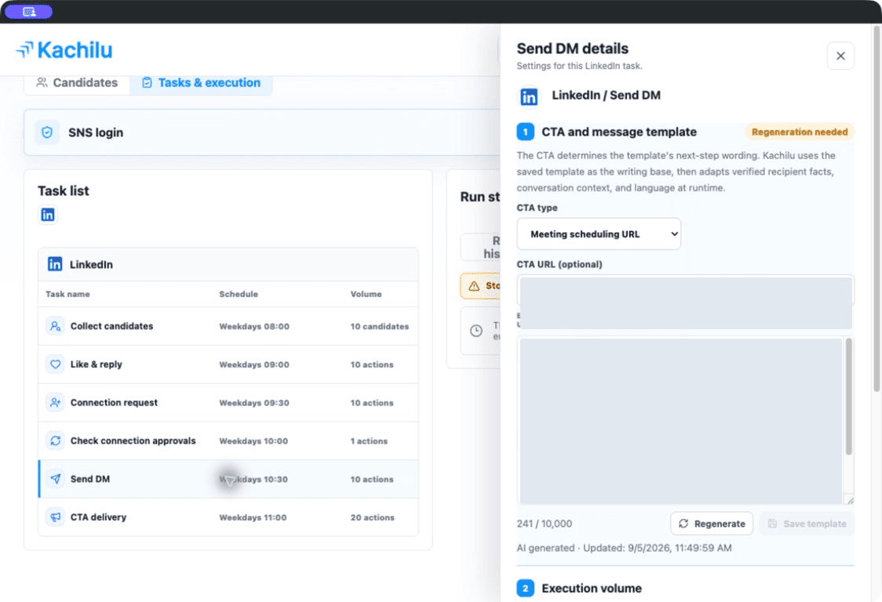The height and width of the screenshot is (602, 882).
Task: Open the Check connection approvals task
Action: tap(228, 441)
